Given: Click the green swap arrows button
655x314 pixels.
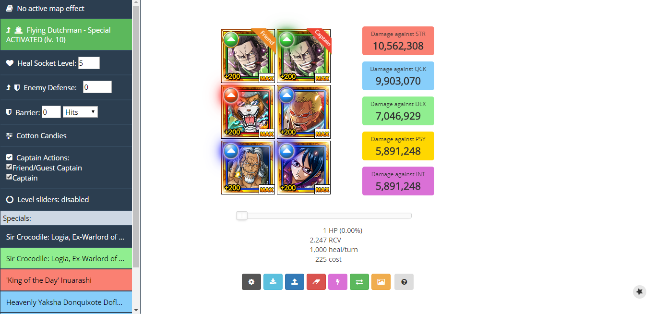Looking at the screenshot, I should click(359, 282).
